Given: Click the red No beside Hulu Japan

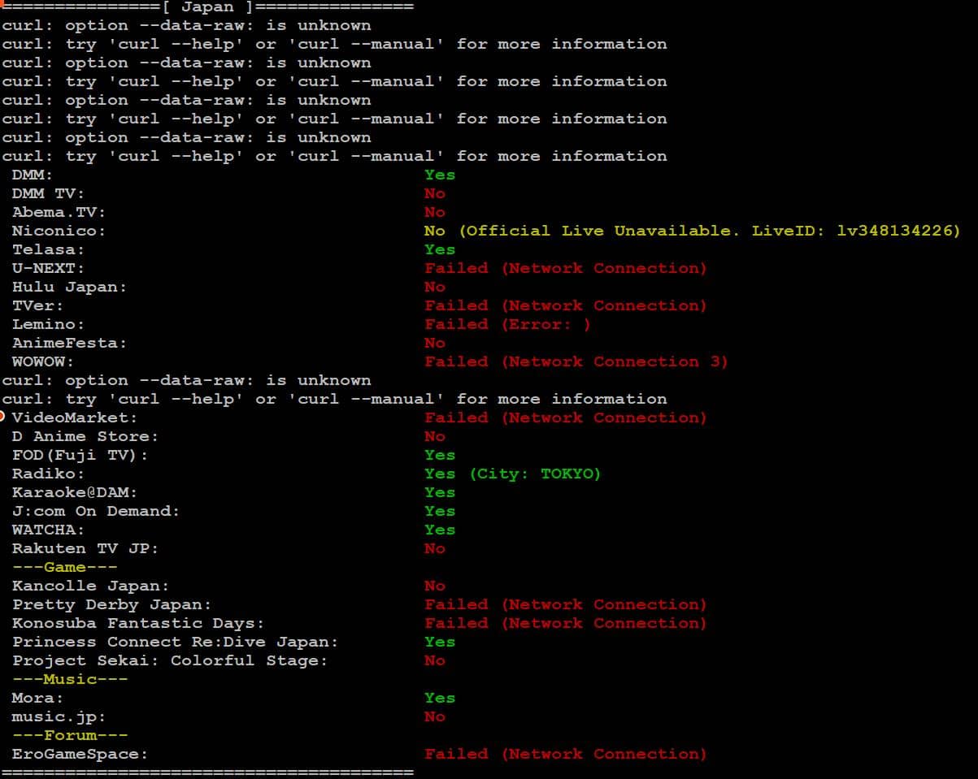Looking at the screenshot, I should pyautogui.click(x=434, y=287).
